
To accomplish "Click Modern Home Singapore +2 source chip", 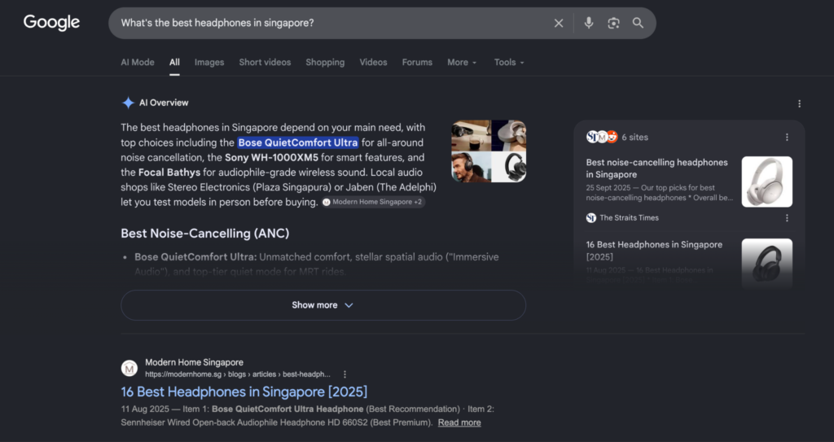I will click(x=373, y=202).
